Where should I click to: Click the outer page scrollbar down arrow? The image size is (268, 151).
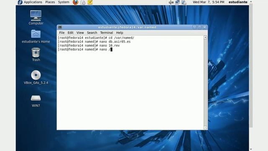point(251,149)
